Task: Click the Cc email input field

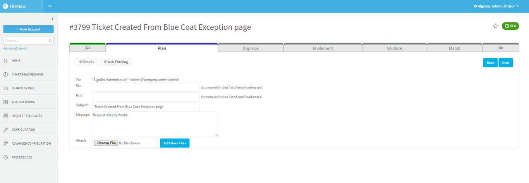Action: click(146, 87)
